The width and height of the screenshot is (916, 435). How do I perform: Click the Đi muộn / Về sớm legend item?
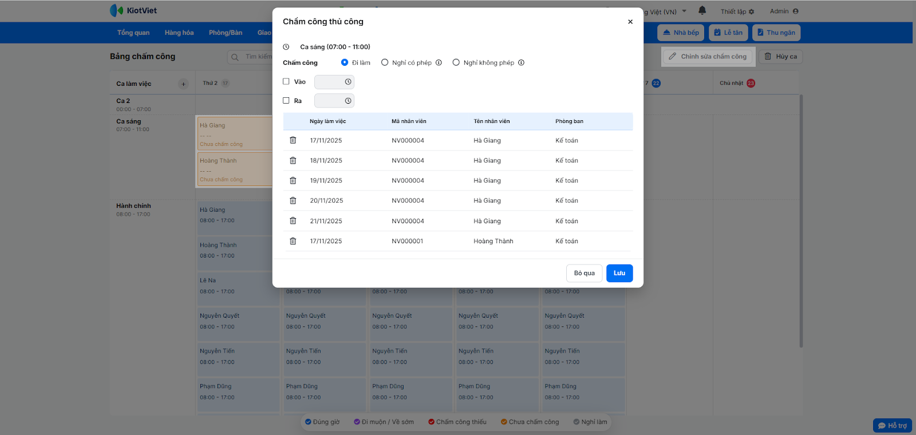tap(384, 422)
